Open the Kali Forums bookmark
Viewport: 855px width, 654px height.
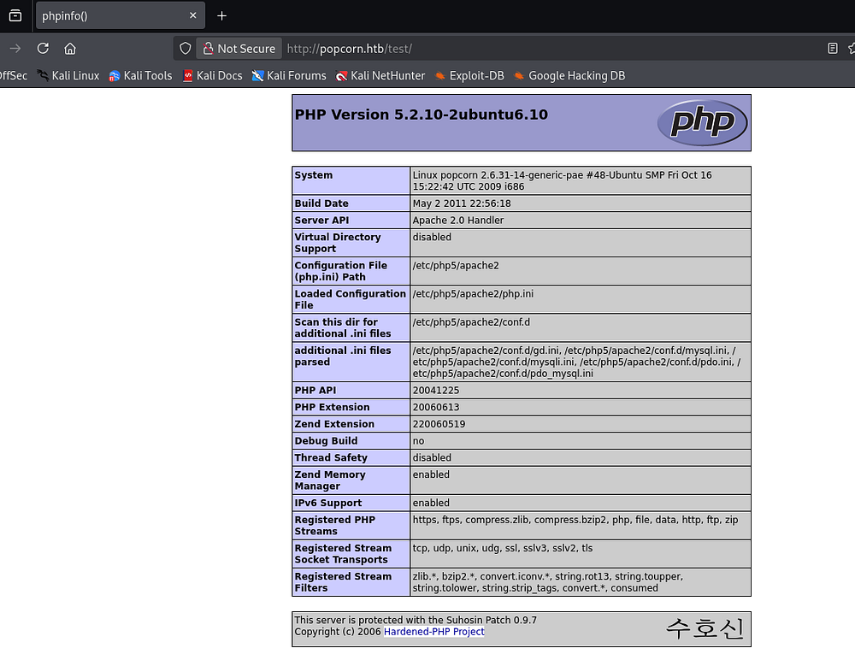[x=289, y=75]
